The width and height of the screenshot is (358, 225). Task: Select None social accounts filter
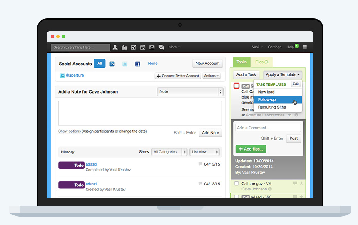[152, 64]
